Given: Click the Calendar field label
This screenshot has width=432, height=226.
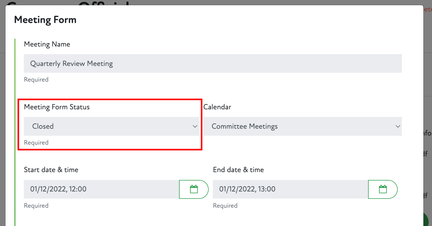Looking at the screenshot, I should [217, 107].
